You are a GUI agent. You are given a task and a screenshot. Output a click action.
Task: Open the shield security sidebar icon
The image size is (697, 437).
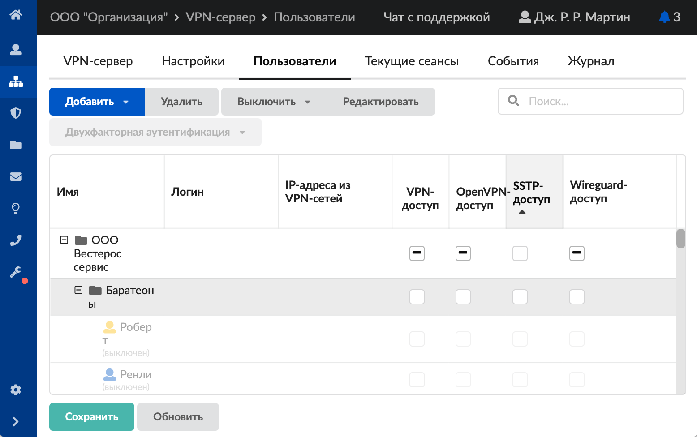[16, 113]
